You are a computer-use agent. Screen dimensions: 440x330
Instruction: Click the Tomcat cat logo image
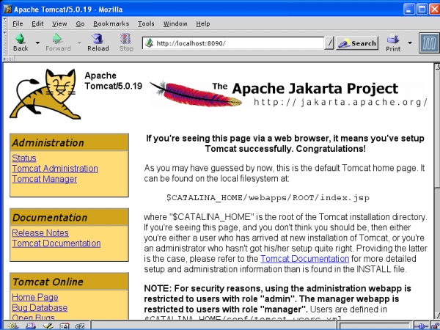(45, 95)
